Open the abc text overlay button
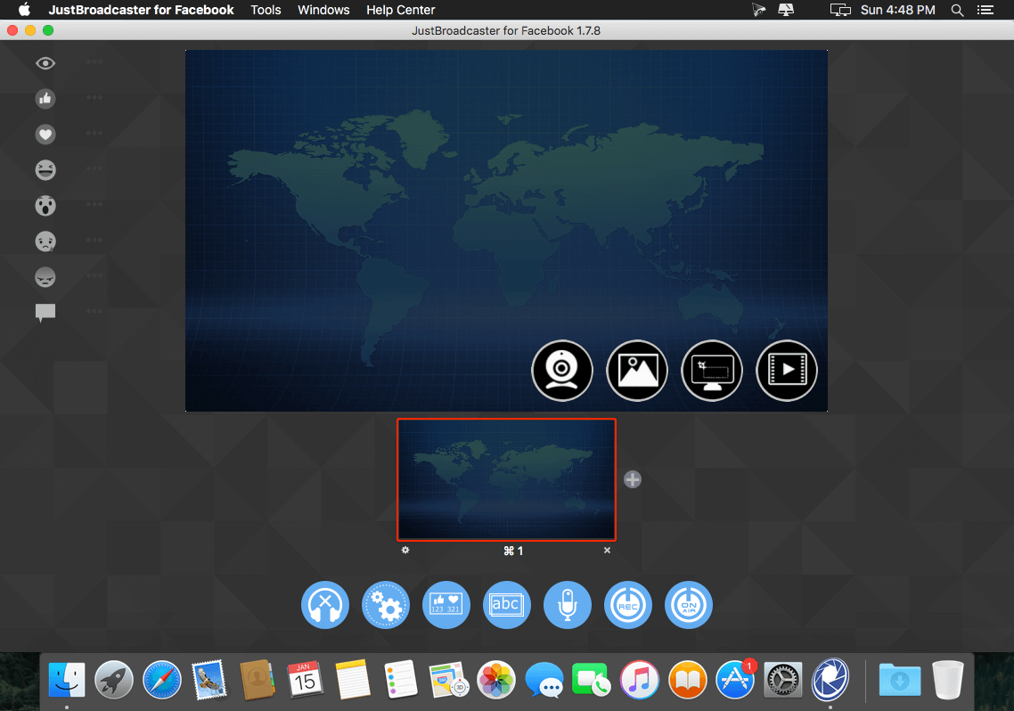 [x=507, y=605]
